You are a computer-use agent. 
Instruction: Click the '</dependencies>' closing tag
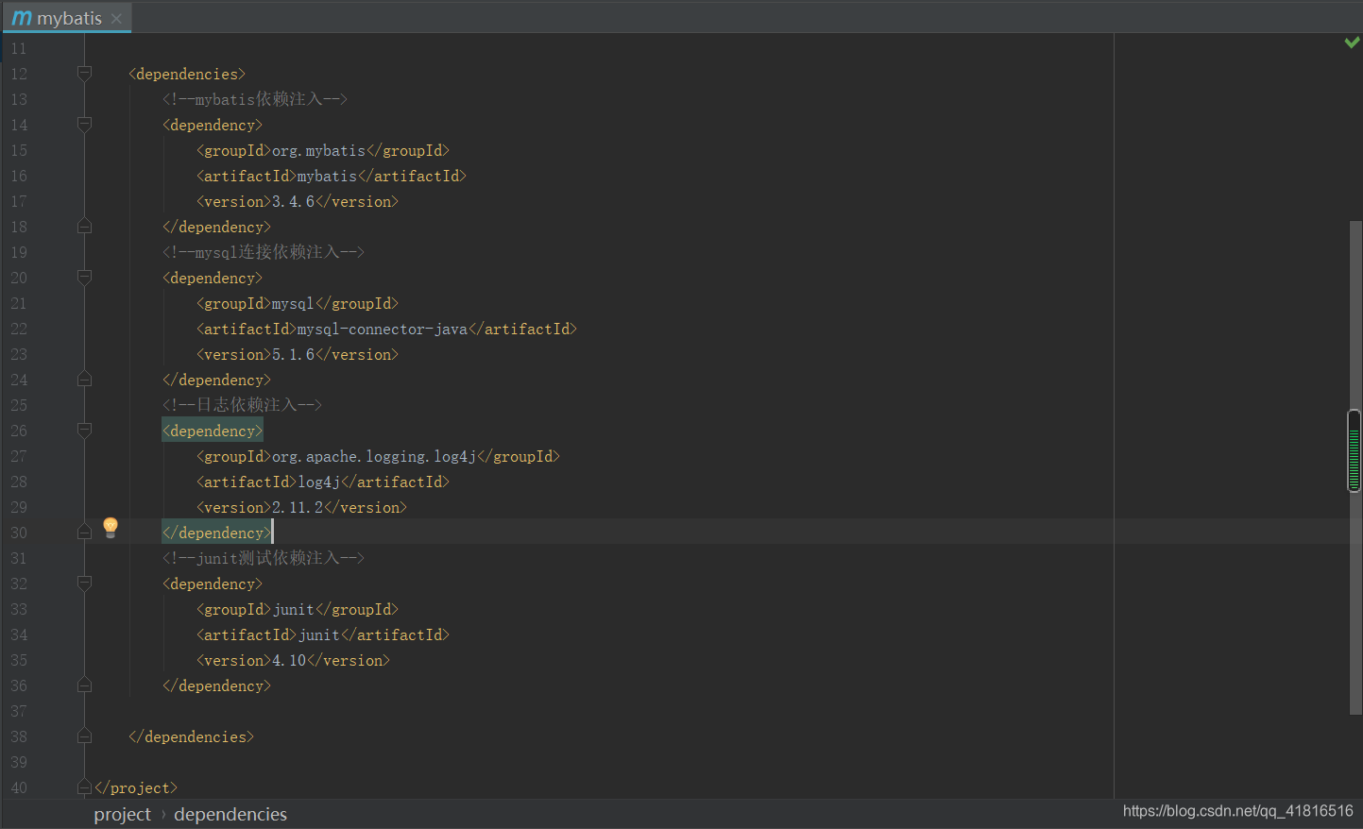[191, 736]
